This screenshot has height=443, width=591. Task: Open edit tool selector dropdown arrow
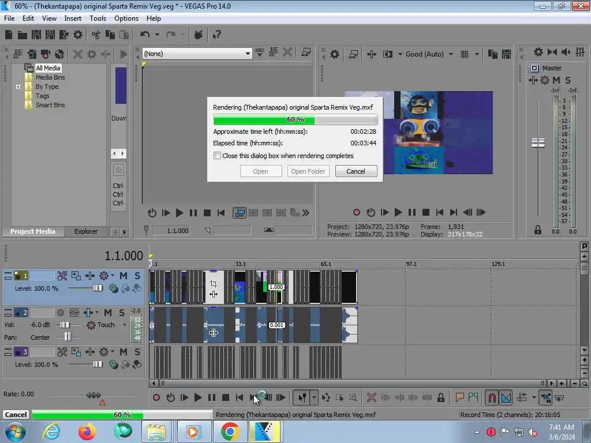(x=314, y=397)
